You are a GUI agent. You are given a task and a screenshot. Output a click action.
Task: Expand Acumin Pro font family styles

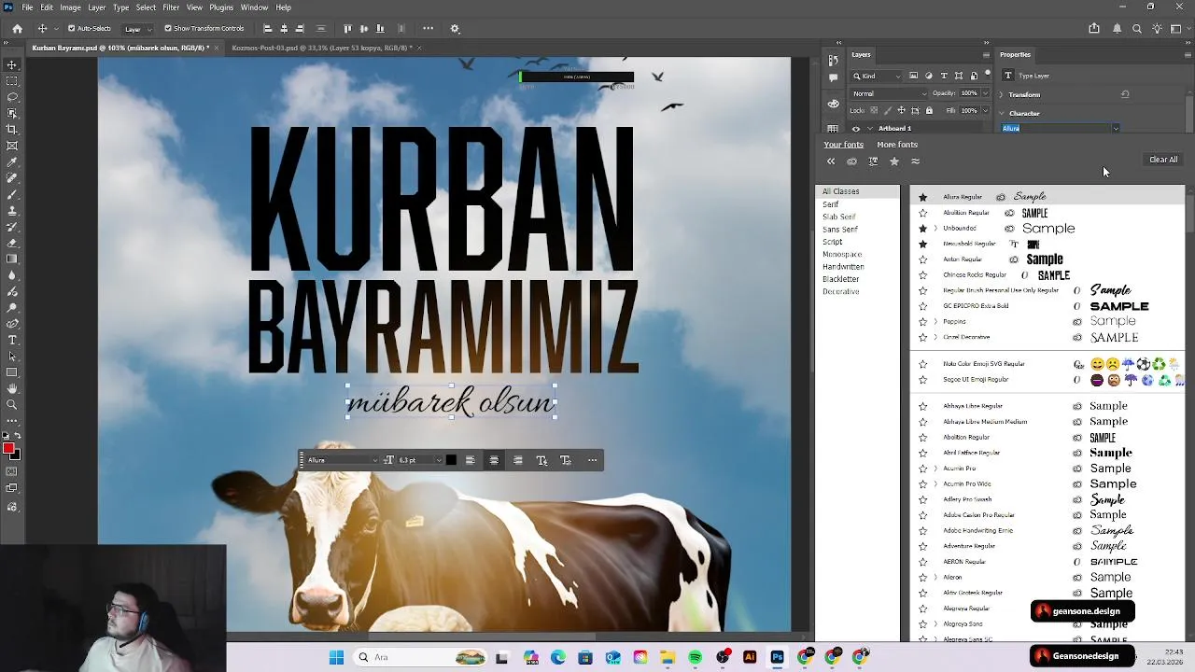[935, 469]
